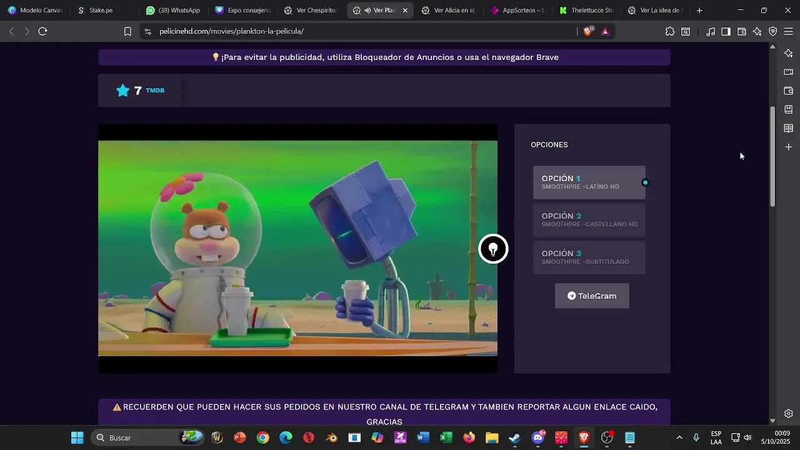Open sidebar settings gear icon

coord(789,413)
